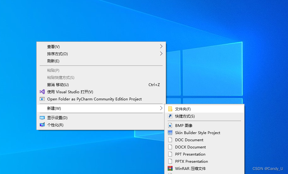Viewport: 288px width, 174px height.
Task: Create a new 文件夹(F)
Action: coord(205,109)
